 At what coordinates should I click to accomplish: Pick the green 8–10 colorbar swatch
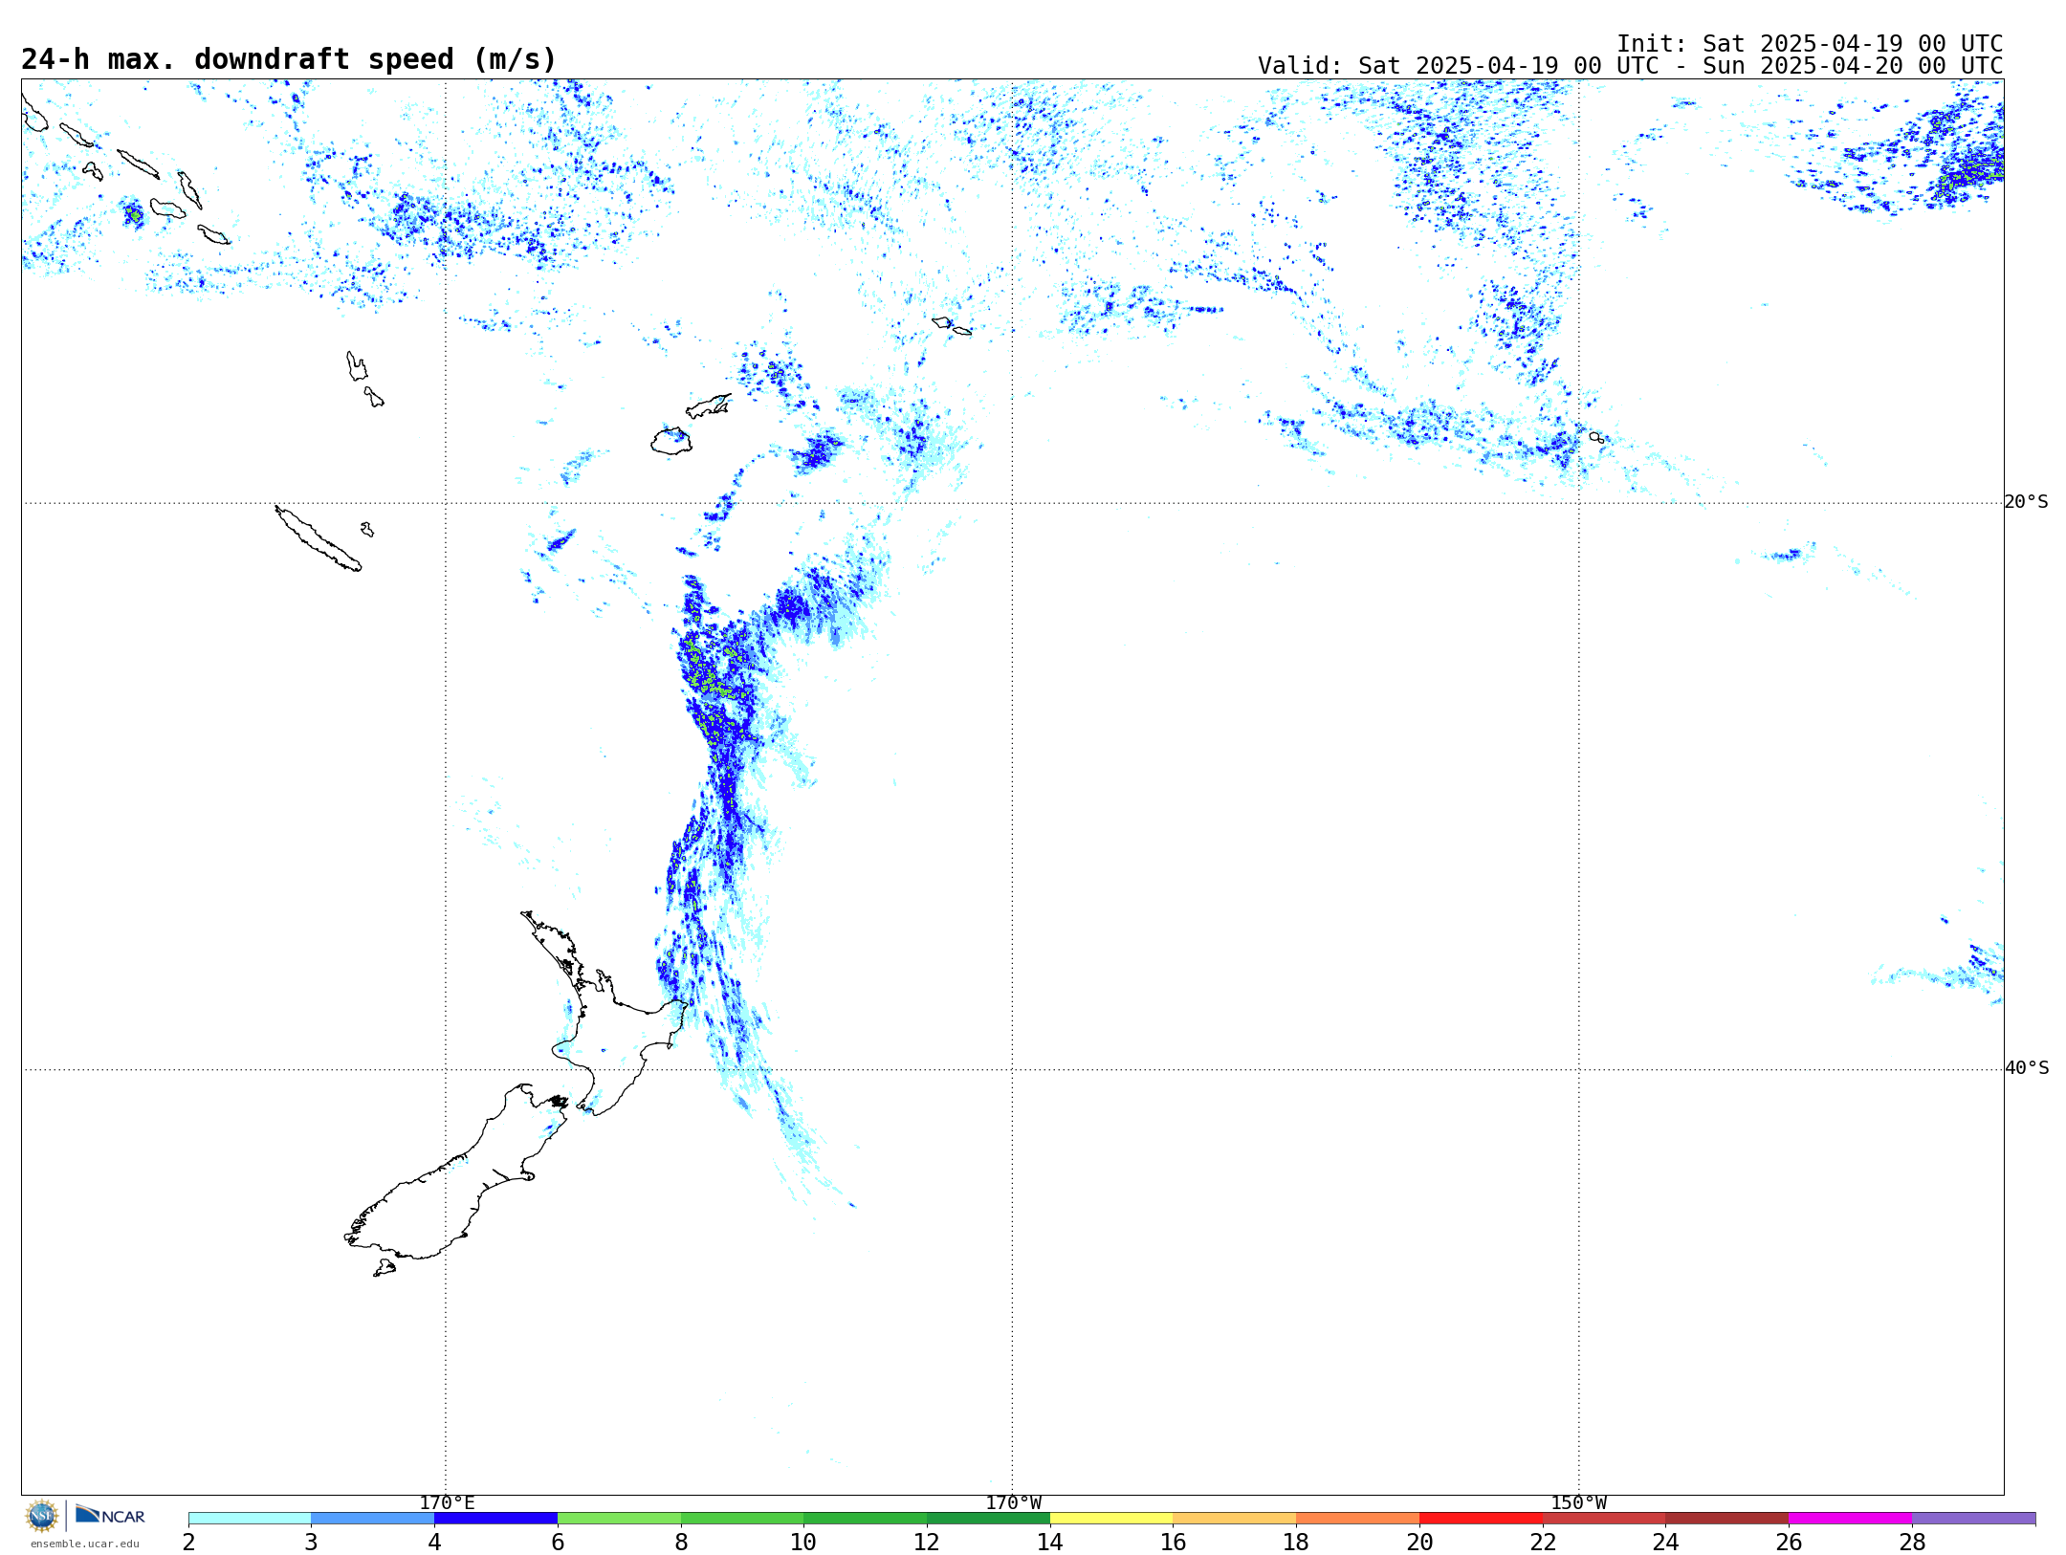[x=742, y=1519]
